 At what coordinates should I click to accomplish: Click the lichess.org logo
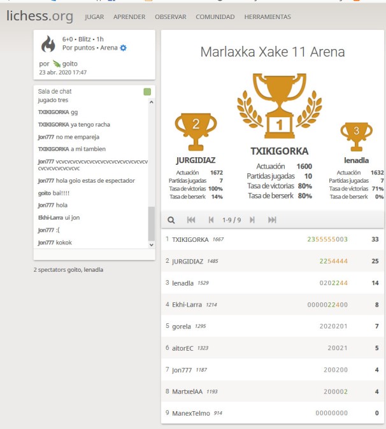point(39,16)
